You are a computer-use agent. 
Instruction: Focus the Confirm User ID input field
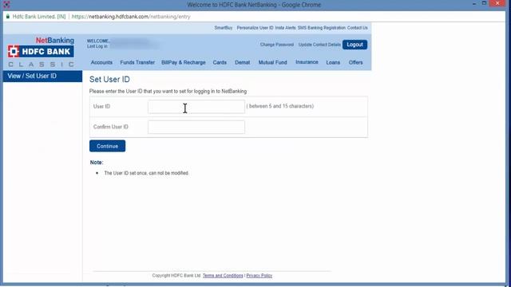click(196, 127)
